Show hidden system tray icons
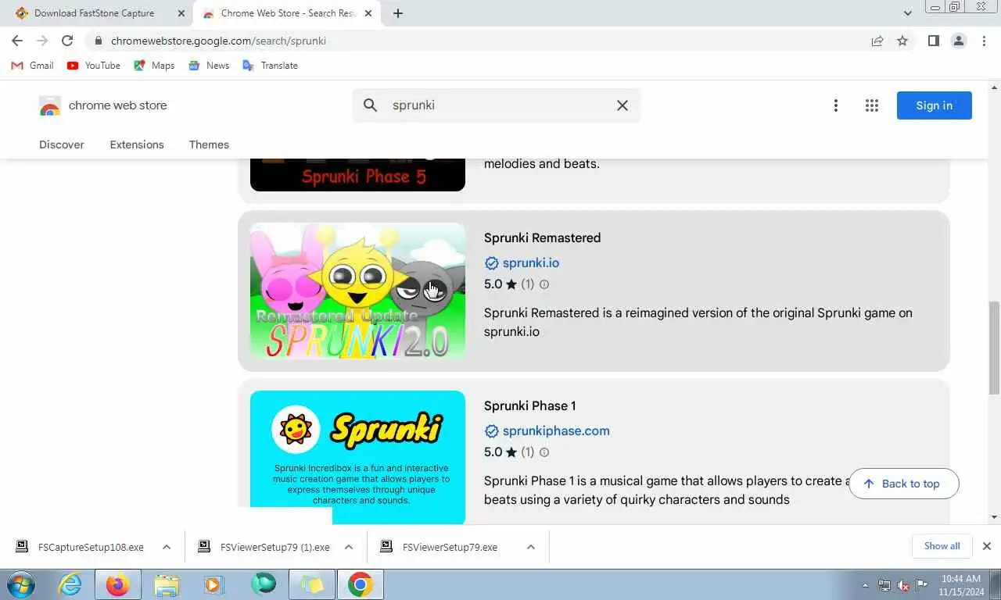The image size is (1001, 600). pyautogui.click(x=865, y=584)
